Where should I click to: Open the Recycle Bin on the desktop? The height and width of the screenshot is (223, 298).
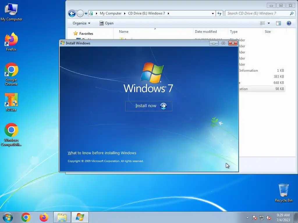[283, 193]
